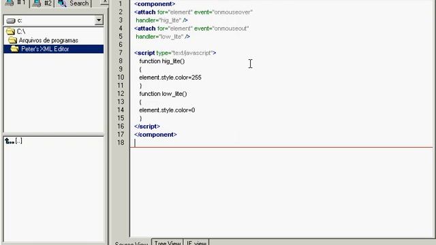Image resolution: width=436 pixels, height=245 pixels.
Task: Click the closing </component> tag
Action: point(155,135)
